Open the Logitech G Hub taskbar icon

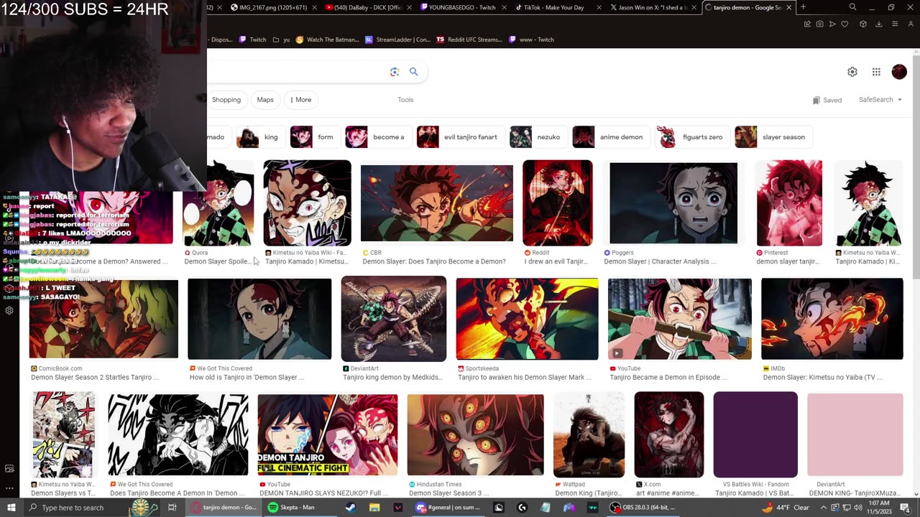point(522,508)
